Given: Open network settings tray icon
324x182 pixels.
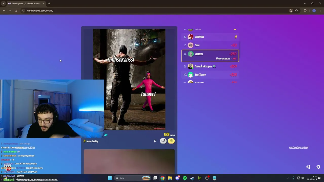Looking at the screenshot, I should point(299,178).
